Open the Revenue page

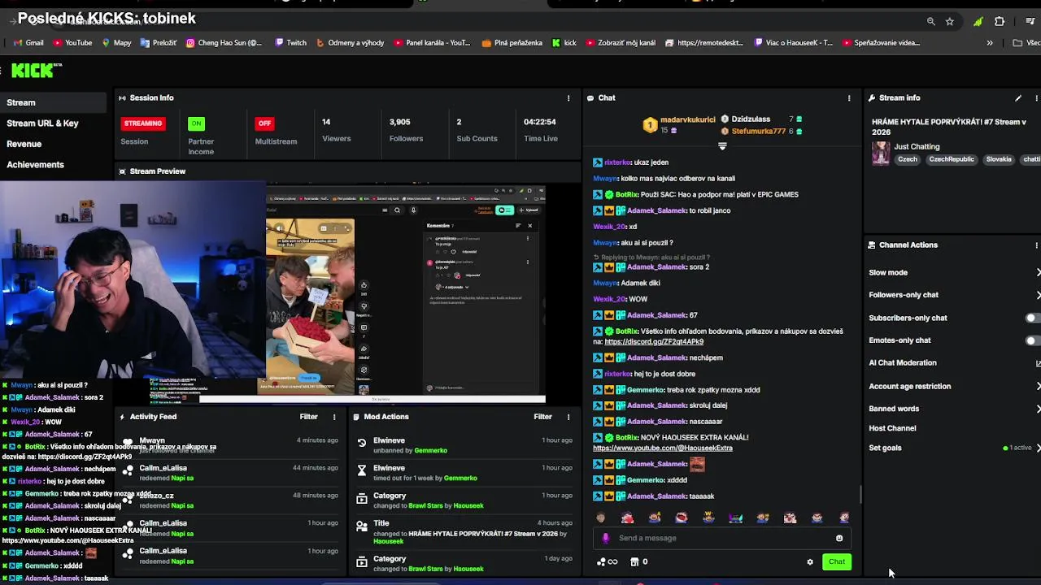point(24,144)
